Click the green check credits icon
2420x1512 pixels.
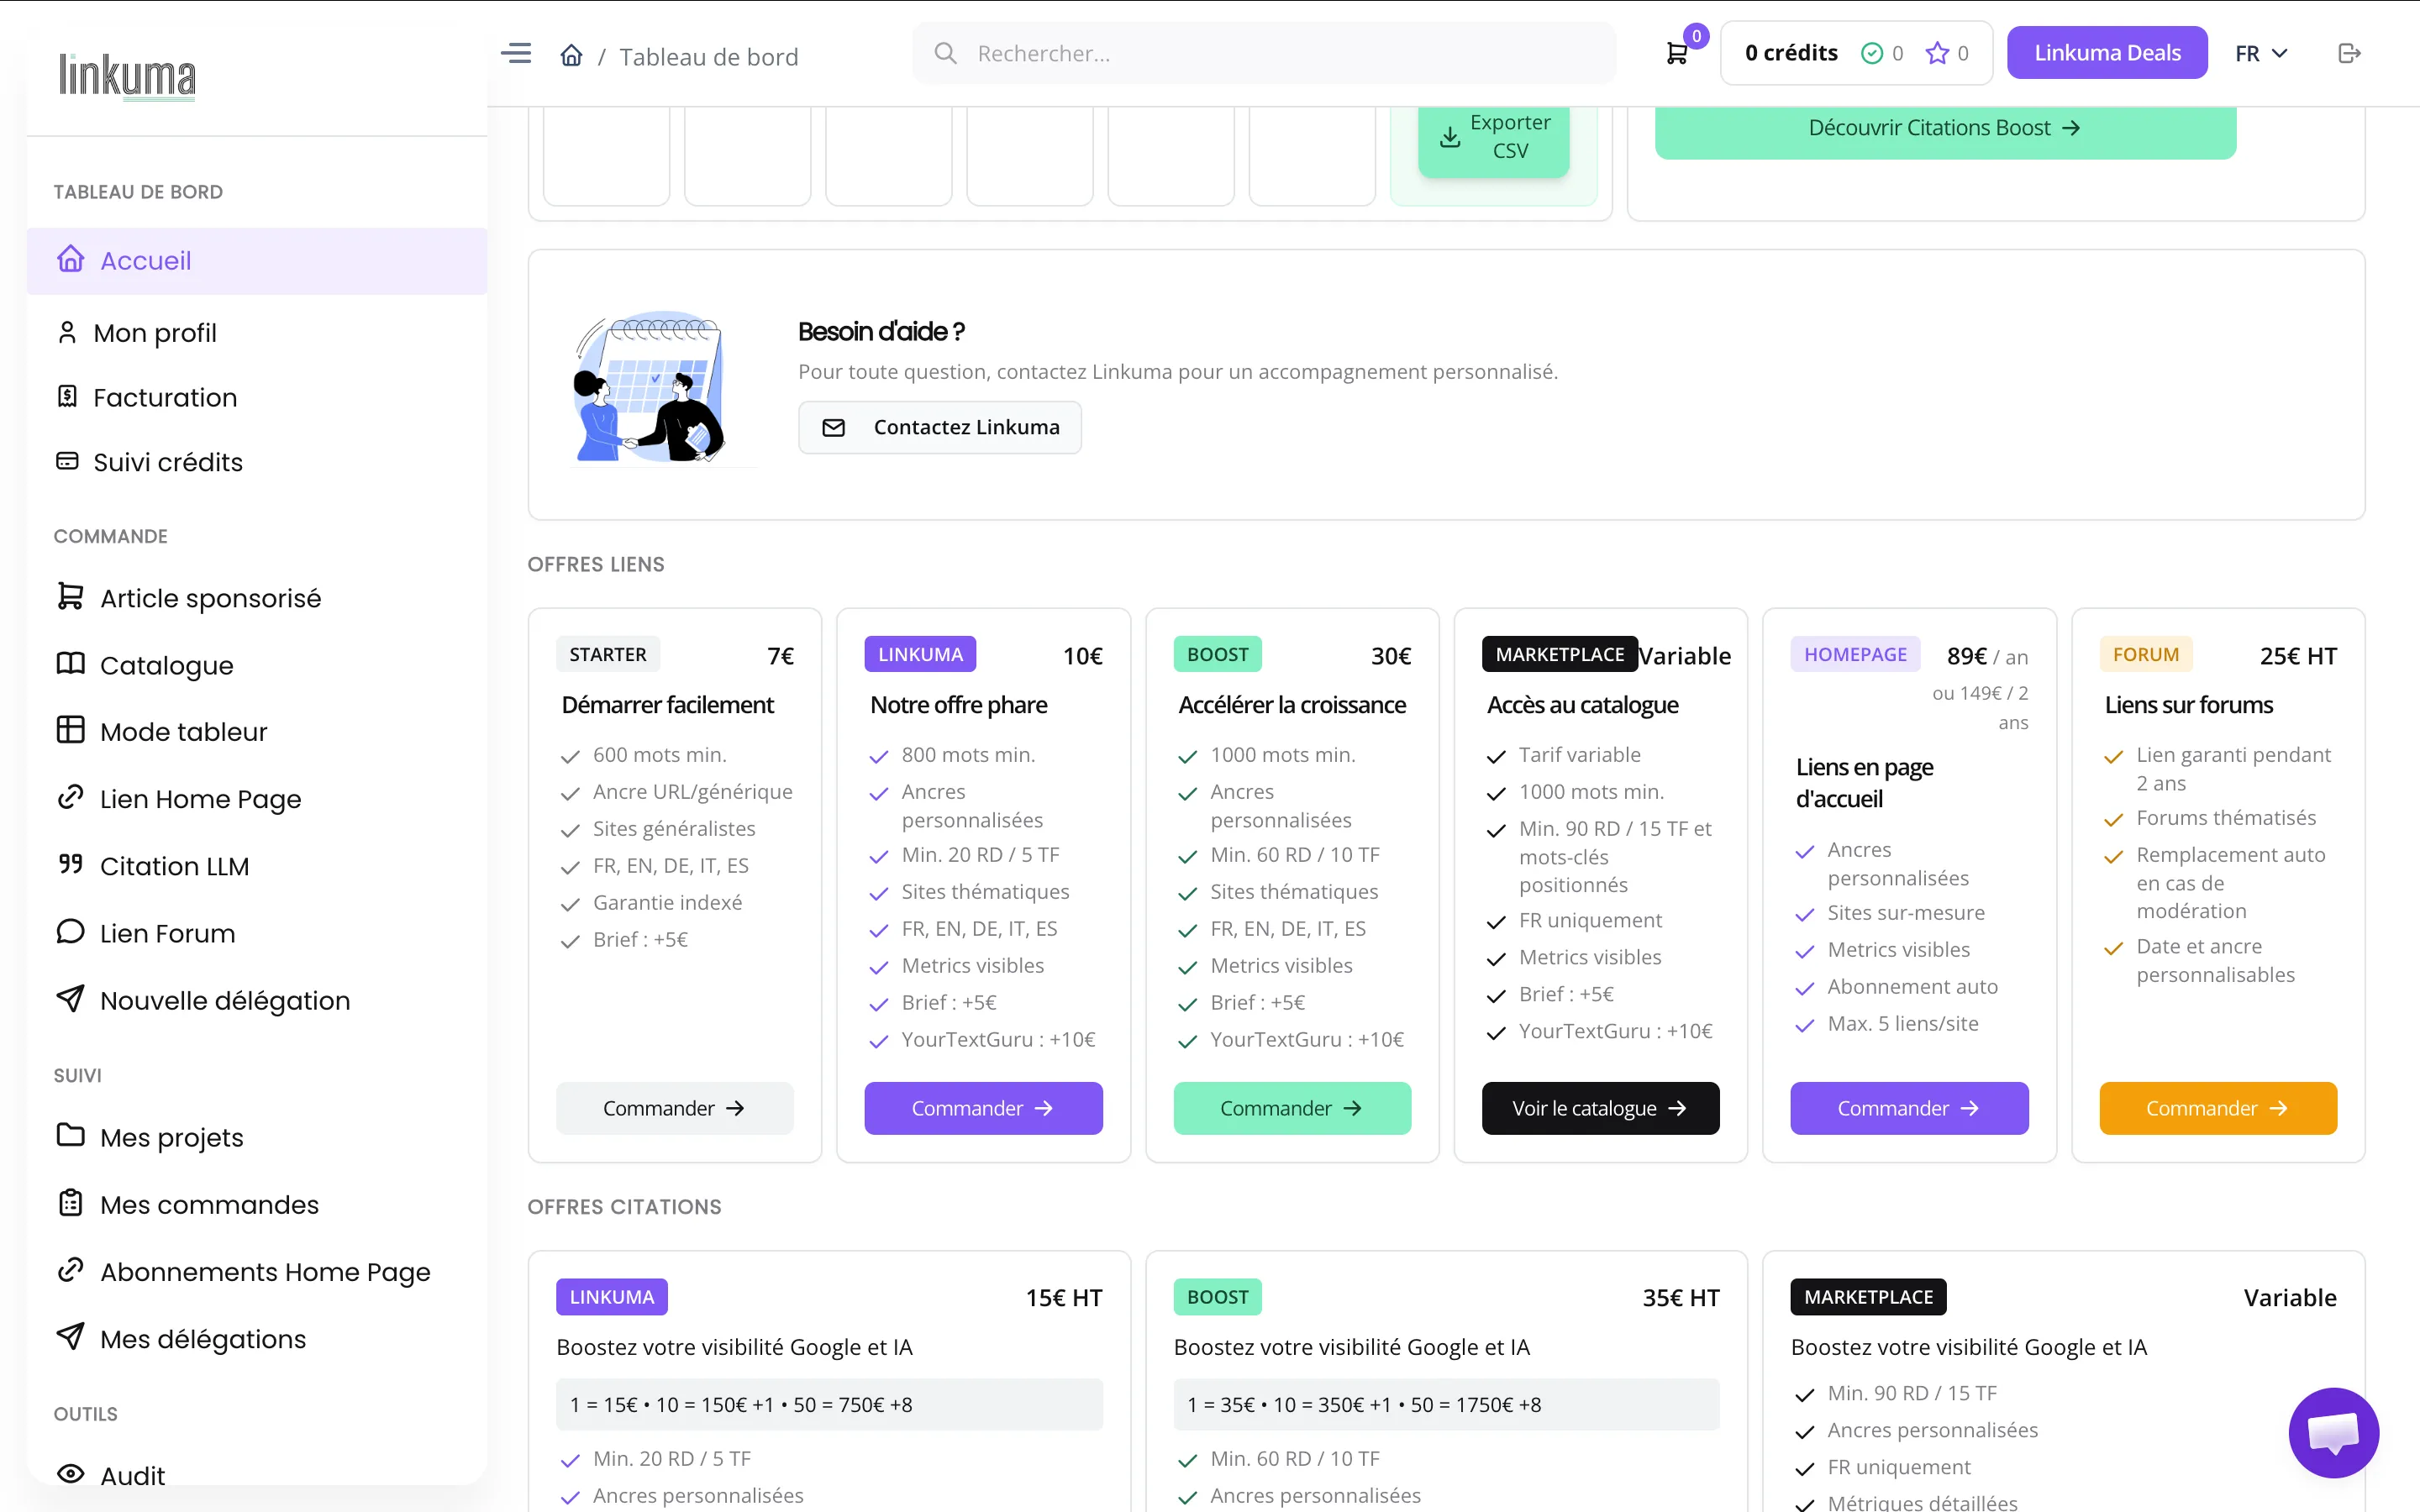pyautogui.click(x=1871, y=54)
